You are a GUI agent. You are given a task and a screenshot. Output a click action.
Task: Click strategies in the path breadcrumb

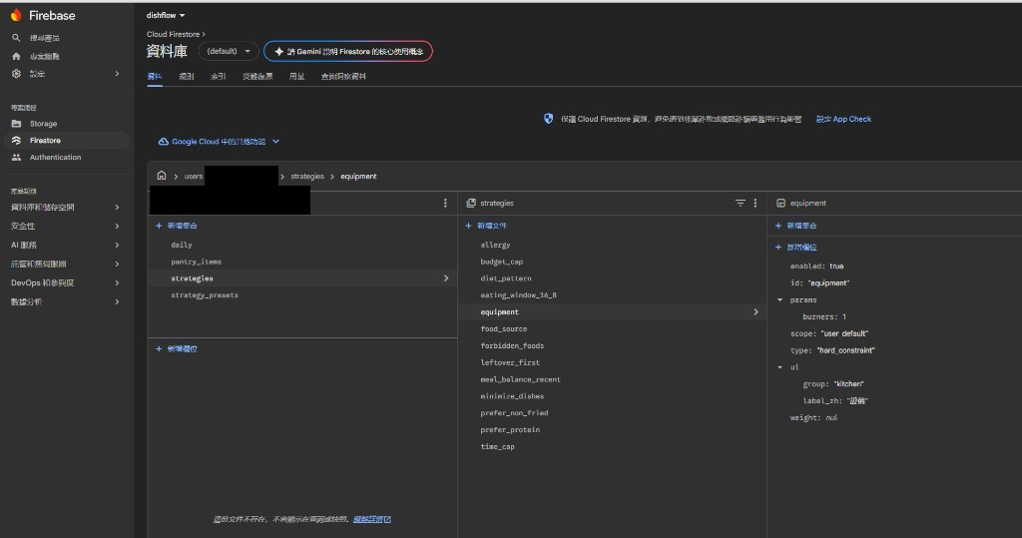pos(307,176)
